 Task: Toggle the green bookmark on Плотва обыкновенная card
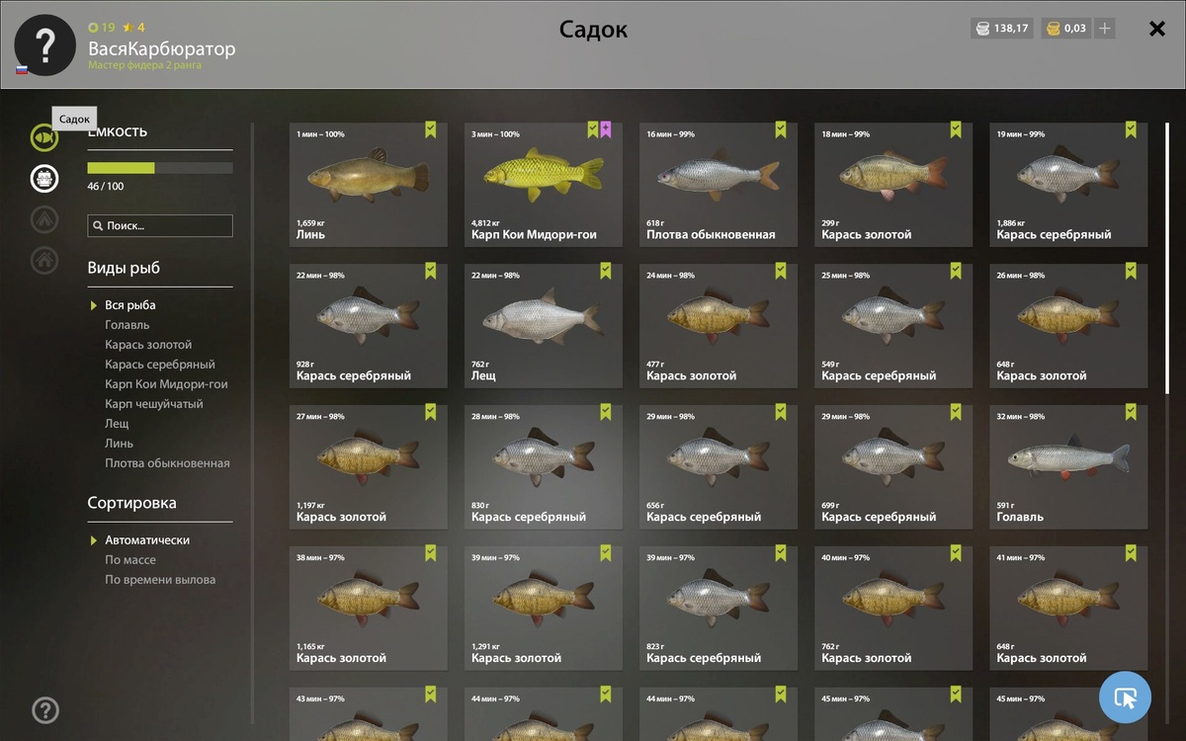point(781,129)
